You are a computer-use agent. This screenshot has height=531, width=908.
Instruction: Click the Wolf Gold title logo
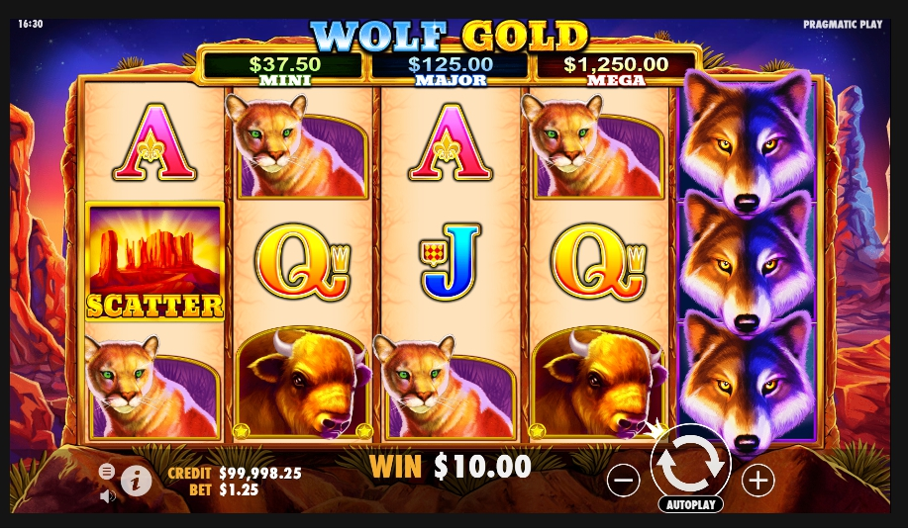[x=450, y=36]
